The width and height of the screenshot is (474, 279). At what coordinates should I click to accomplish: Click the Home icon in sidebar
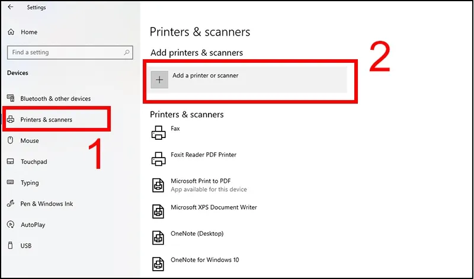click(10, 32)
